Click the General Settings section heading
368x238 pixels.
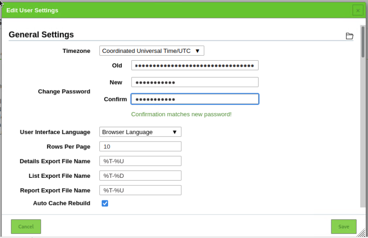pyautogui.click(x=41, y=34)
